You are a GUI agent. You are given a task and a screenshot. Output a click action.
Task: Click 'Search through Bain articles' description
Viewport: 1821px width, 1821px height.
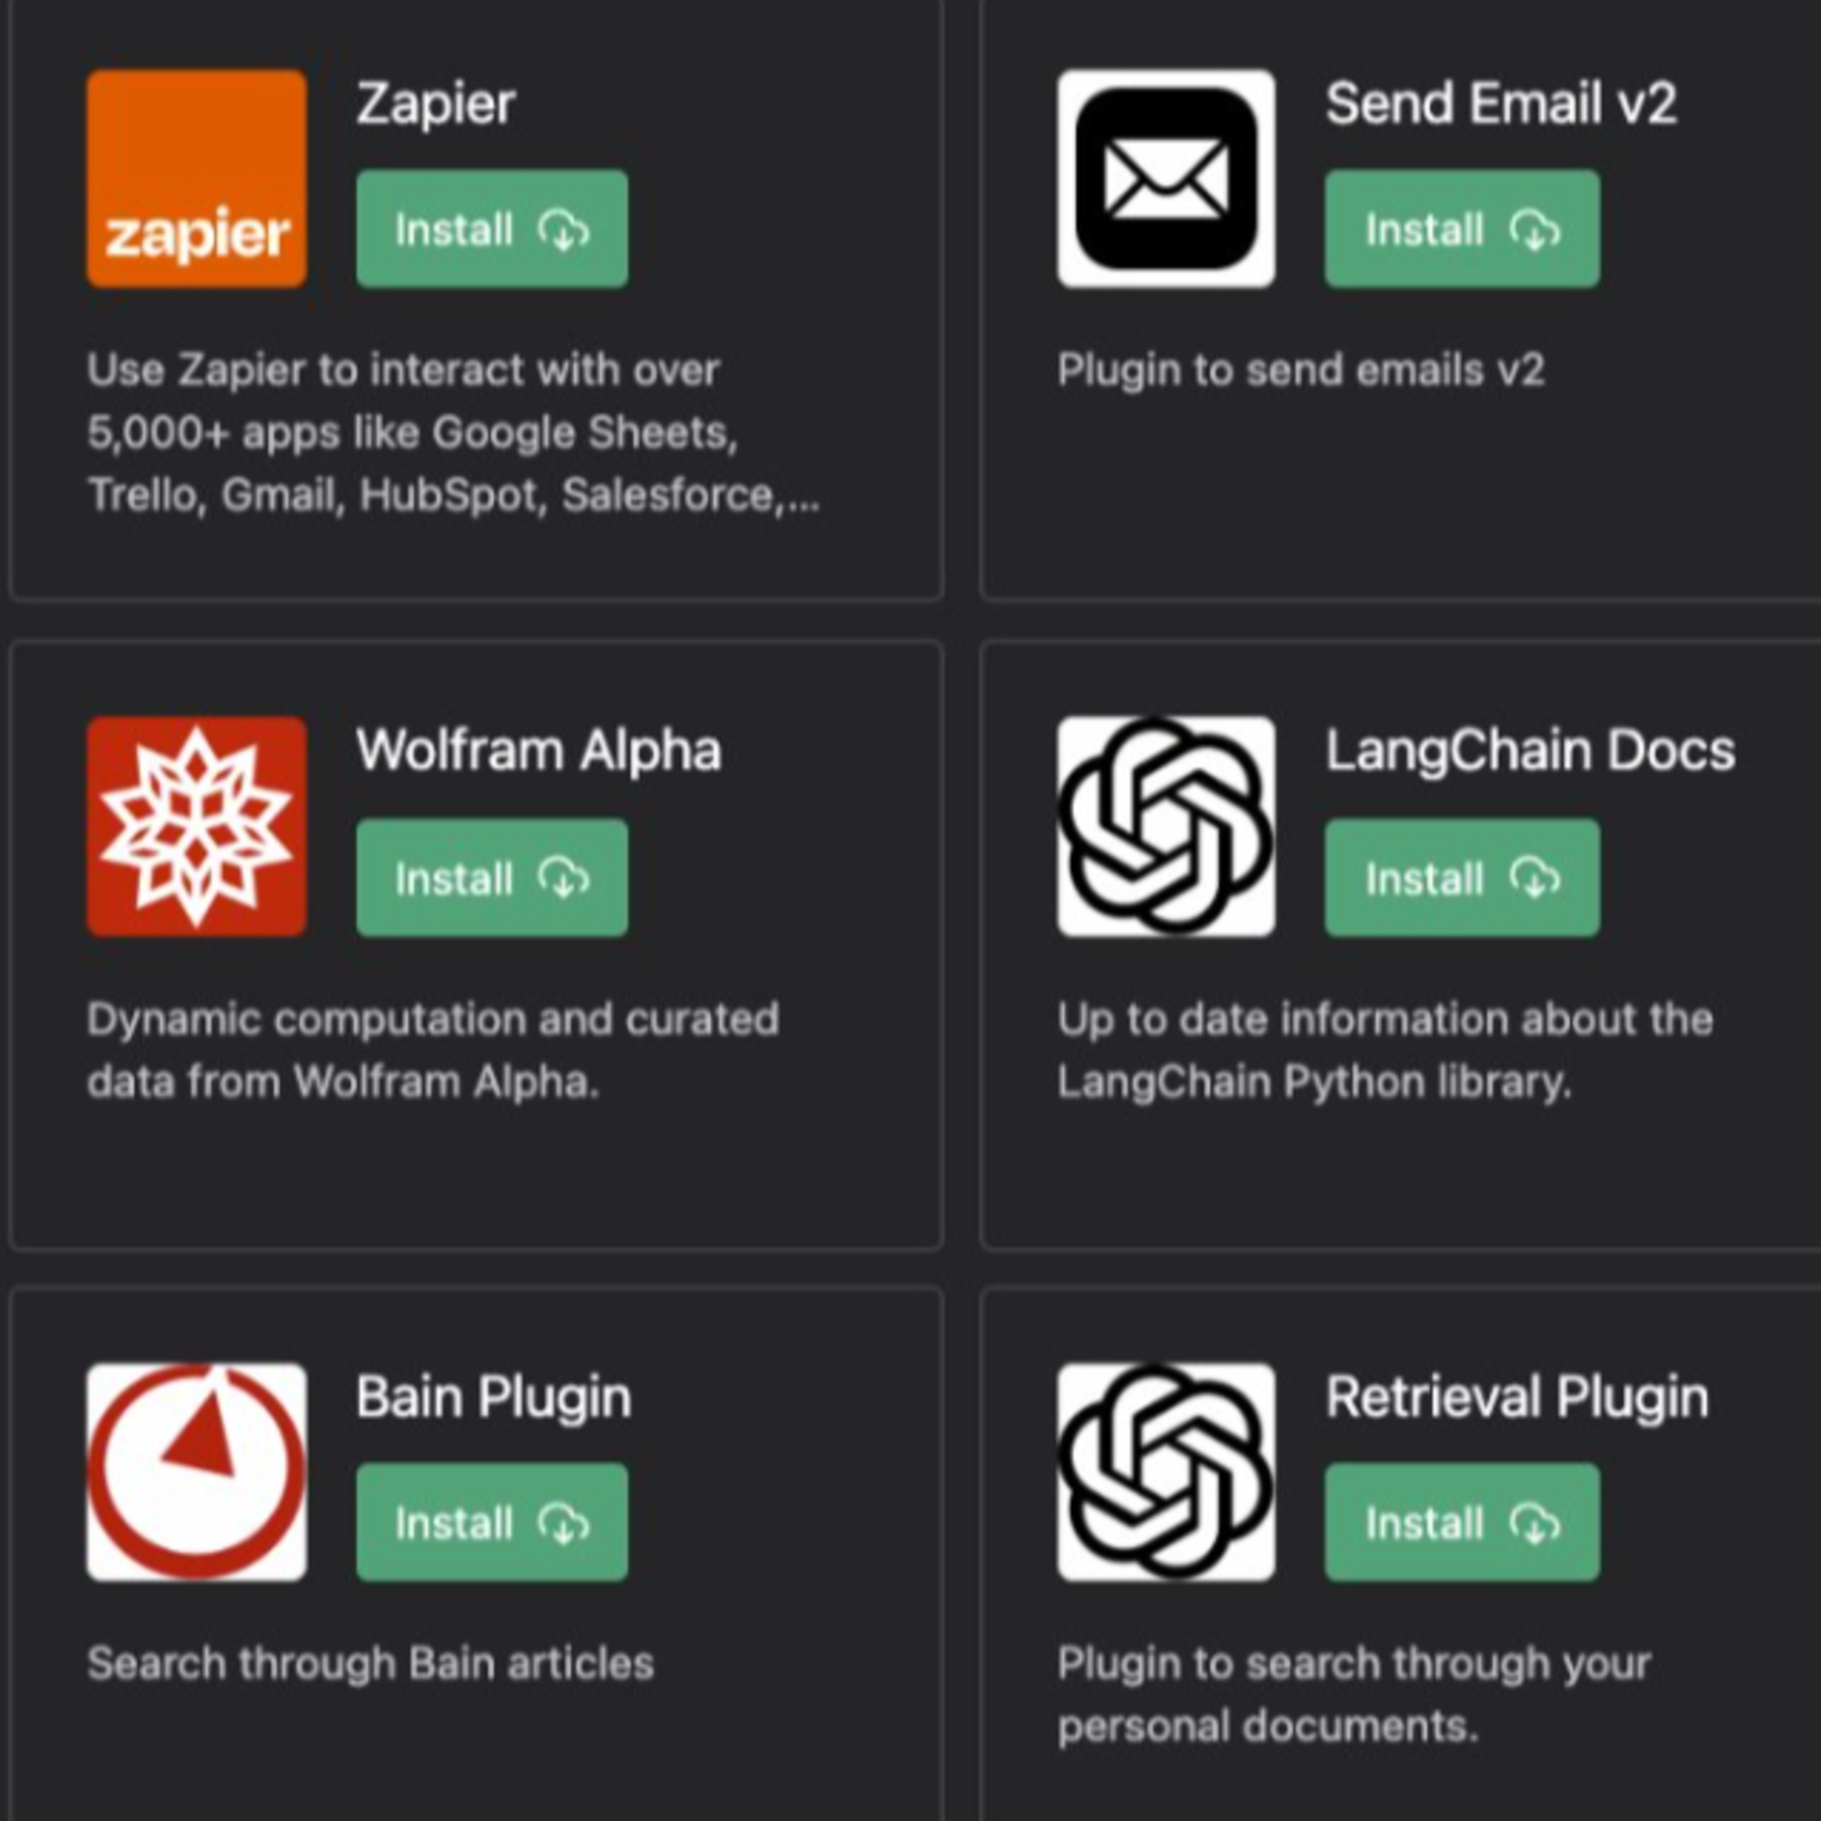tap(370, 1664)
